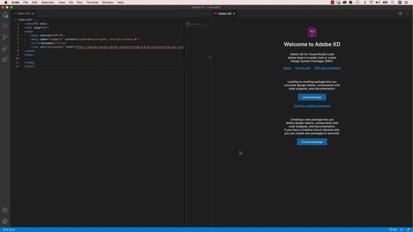The width and height of the screenshot is (413, 232).
Task: Click the Document title text in code
Action: pyautogui.click(x=47, y=43)
